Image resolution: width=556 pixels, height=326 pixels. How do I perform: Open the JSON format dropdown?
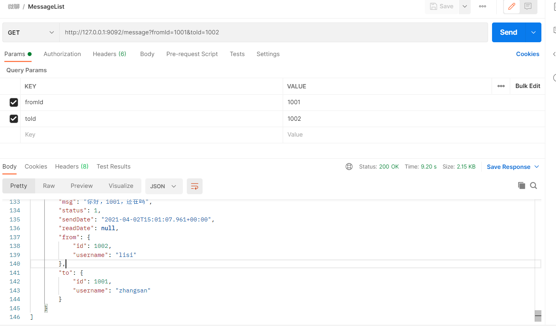click(164, 186)
